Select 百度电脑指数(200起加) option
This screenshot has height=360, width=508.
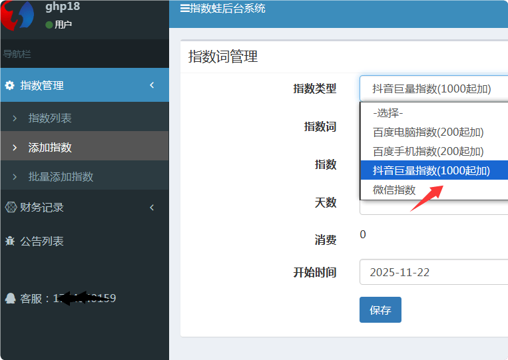[428, 132]
